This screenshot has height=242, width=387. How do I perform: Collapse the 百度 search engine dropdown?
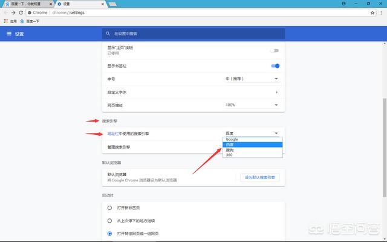click(x=252, y=133)
